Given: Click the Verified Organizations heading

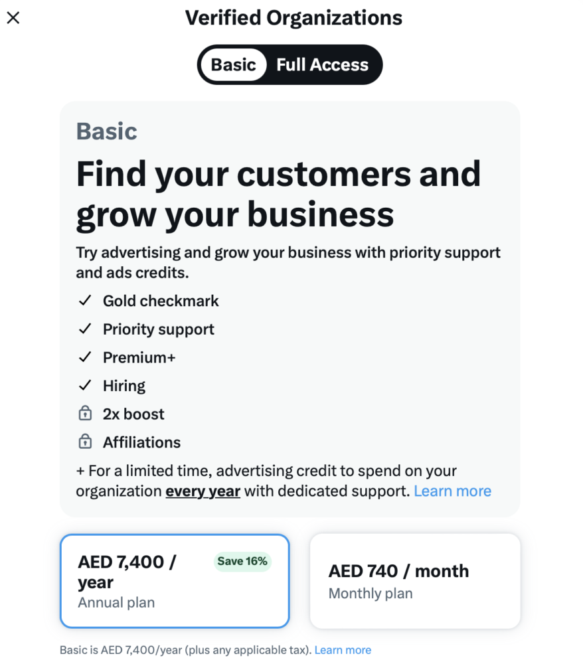Looking at the screenshot, I should pos(293,18).
